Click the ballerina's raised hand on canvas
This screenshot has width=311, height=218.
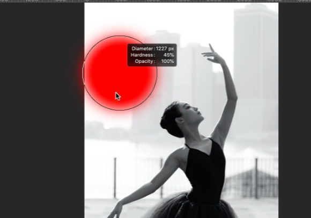click(x=213, y=54)
